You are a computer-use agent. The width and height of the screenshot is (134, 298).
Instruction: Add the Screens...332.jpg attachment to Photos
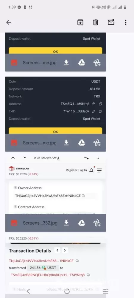(97, 223)
